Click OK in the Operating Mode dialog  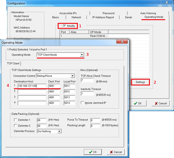click(93, 152)
